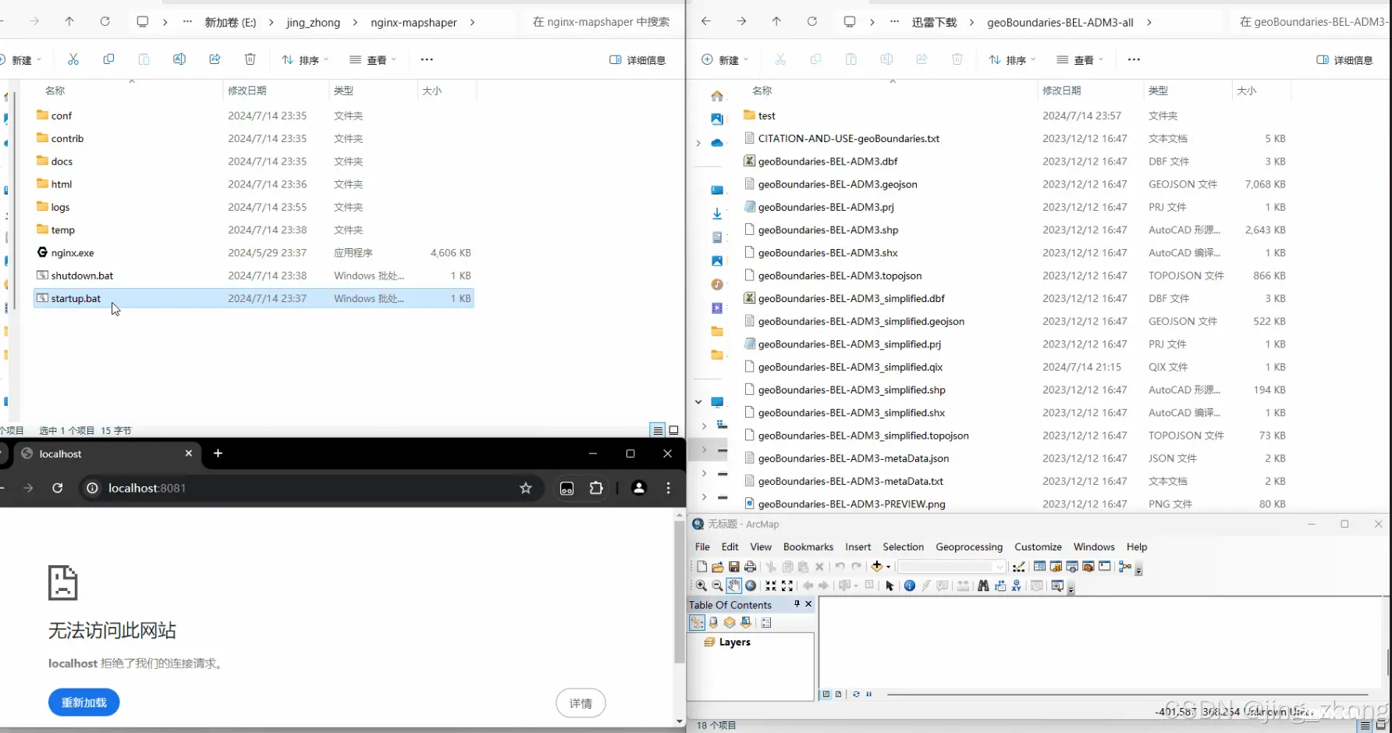Image resolution: width=1392 pixels, height=733 pixels.
Task: Select the black arrow Select Elements tool
Action: click(890, 585)
